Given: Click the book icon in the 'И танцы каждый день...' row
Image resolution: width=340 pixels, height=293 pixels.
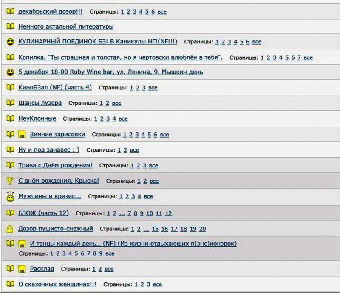Looking at the screenshot, I should tap(10, 243).
